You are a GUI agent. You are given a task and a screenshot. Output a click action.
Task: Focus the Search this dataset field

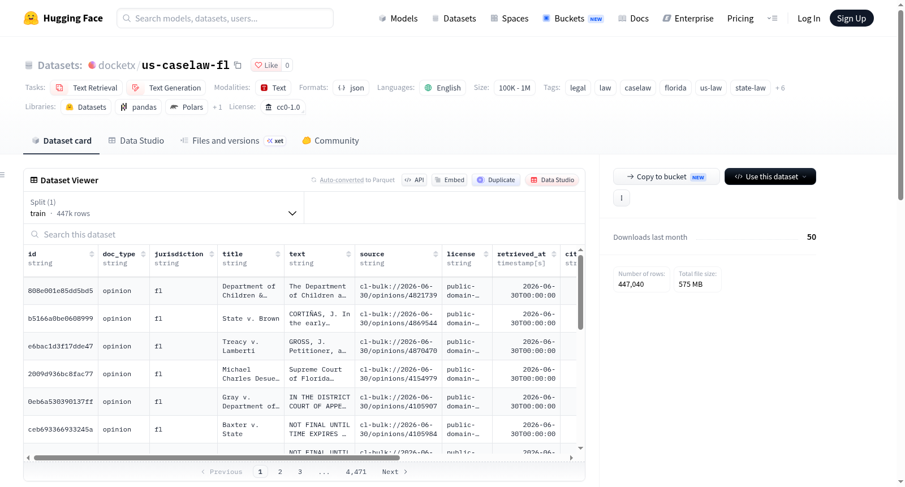click(304, 234)
